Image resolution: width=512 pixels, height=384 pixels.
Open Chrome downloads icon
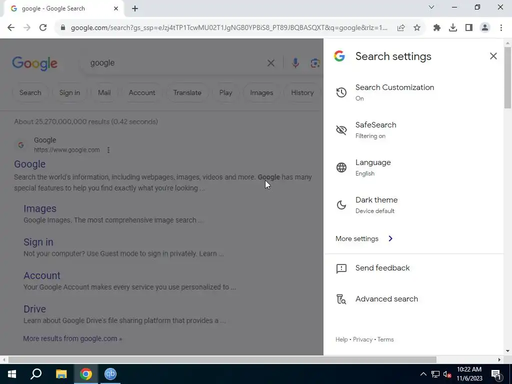click(x=453, y=28)
